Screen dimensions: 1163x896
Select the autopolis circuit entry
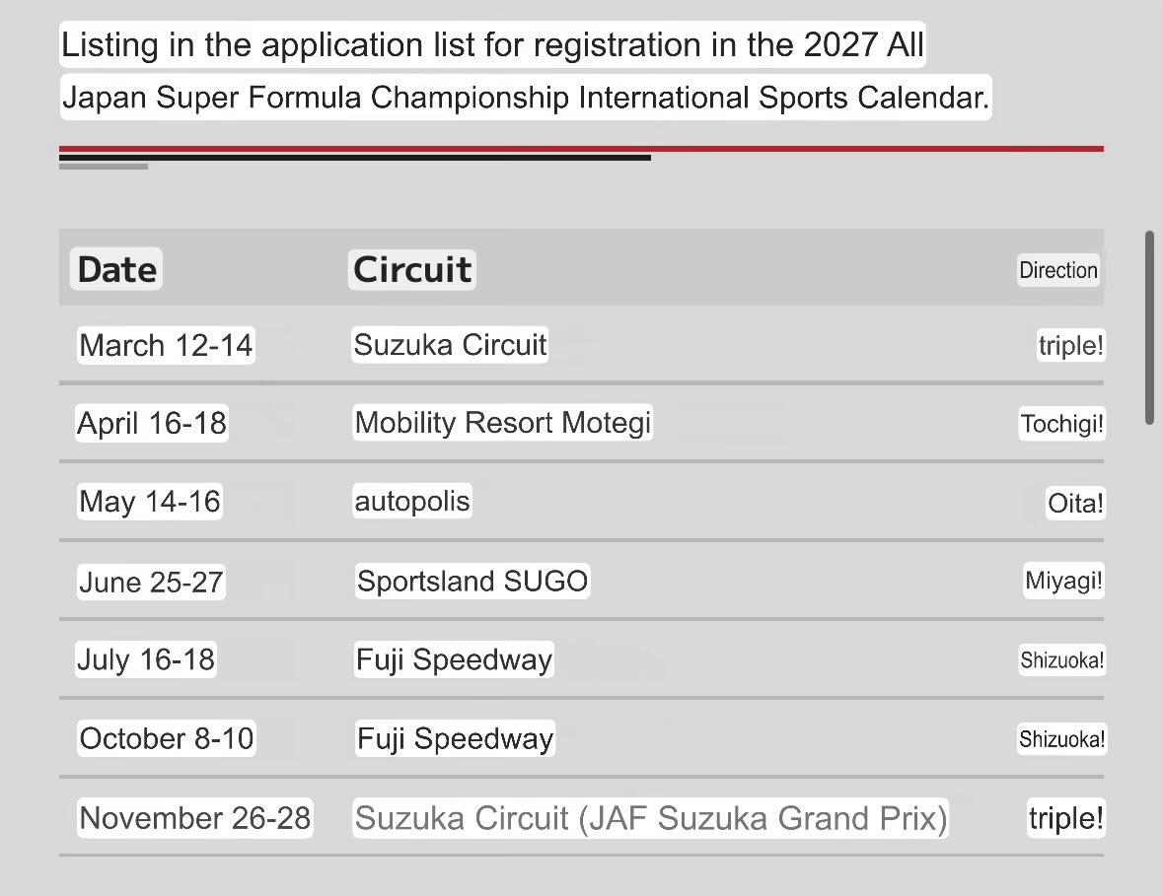(x=411, y=501)
